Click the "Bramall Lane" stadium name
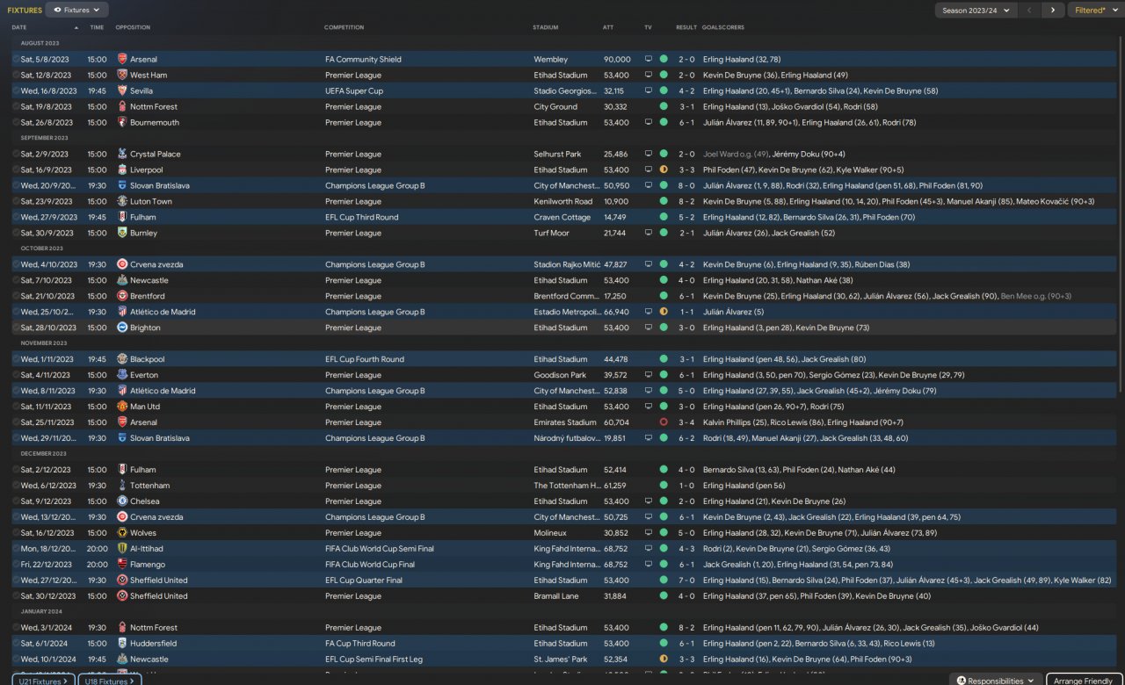The width and height of the screenshot is (1125, 685). (x=555, y=596)
